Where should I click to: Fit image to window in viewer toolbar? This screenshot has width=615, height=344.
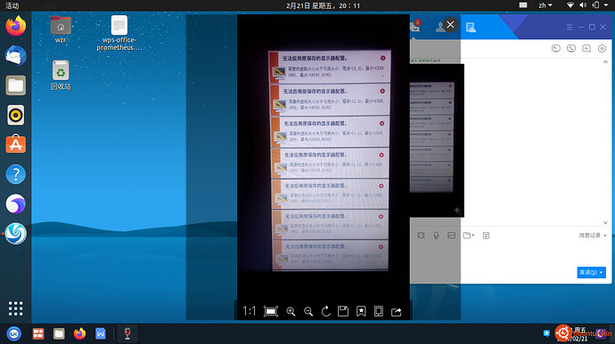point(271,311)
